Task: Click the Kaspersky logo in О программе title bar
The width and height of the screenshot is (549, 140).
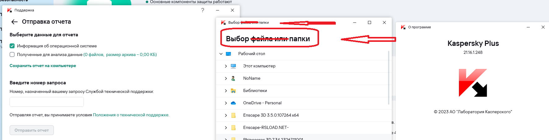Action: coord(403,27)
